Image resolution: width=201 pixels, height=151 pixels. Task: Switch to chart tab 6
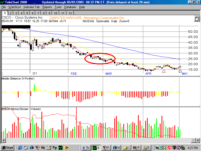[33, 13]
